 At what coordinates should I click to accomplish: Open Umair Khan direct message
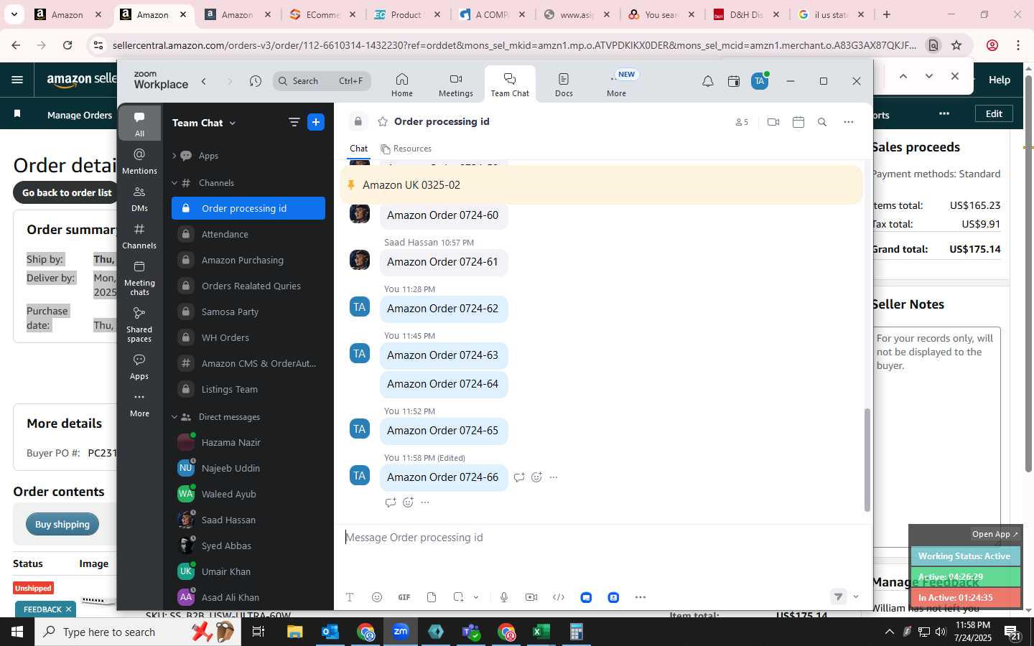248,571
